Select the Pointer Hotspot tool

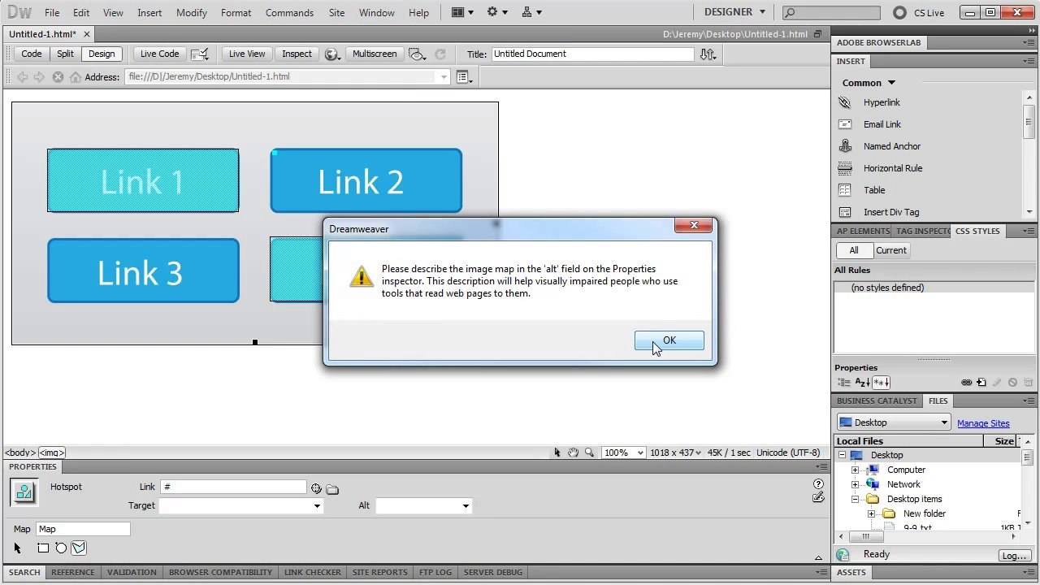18,548
